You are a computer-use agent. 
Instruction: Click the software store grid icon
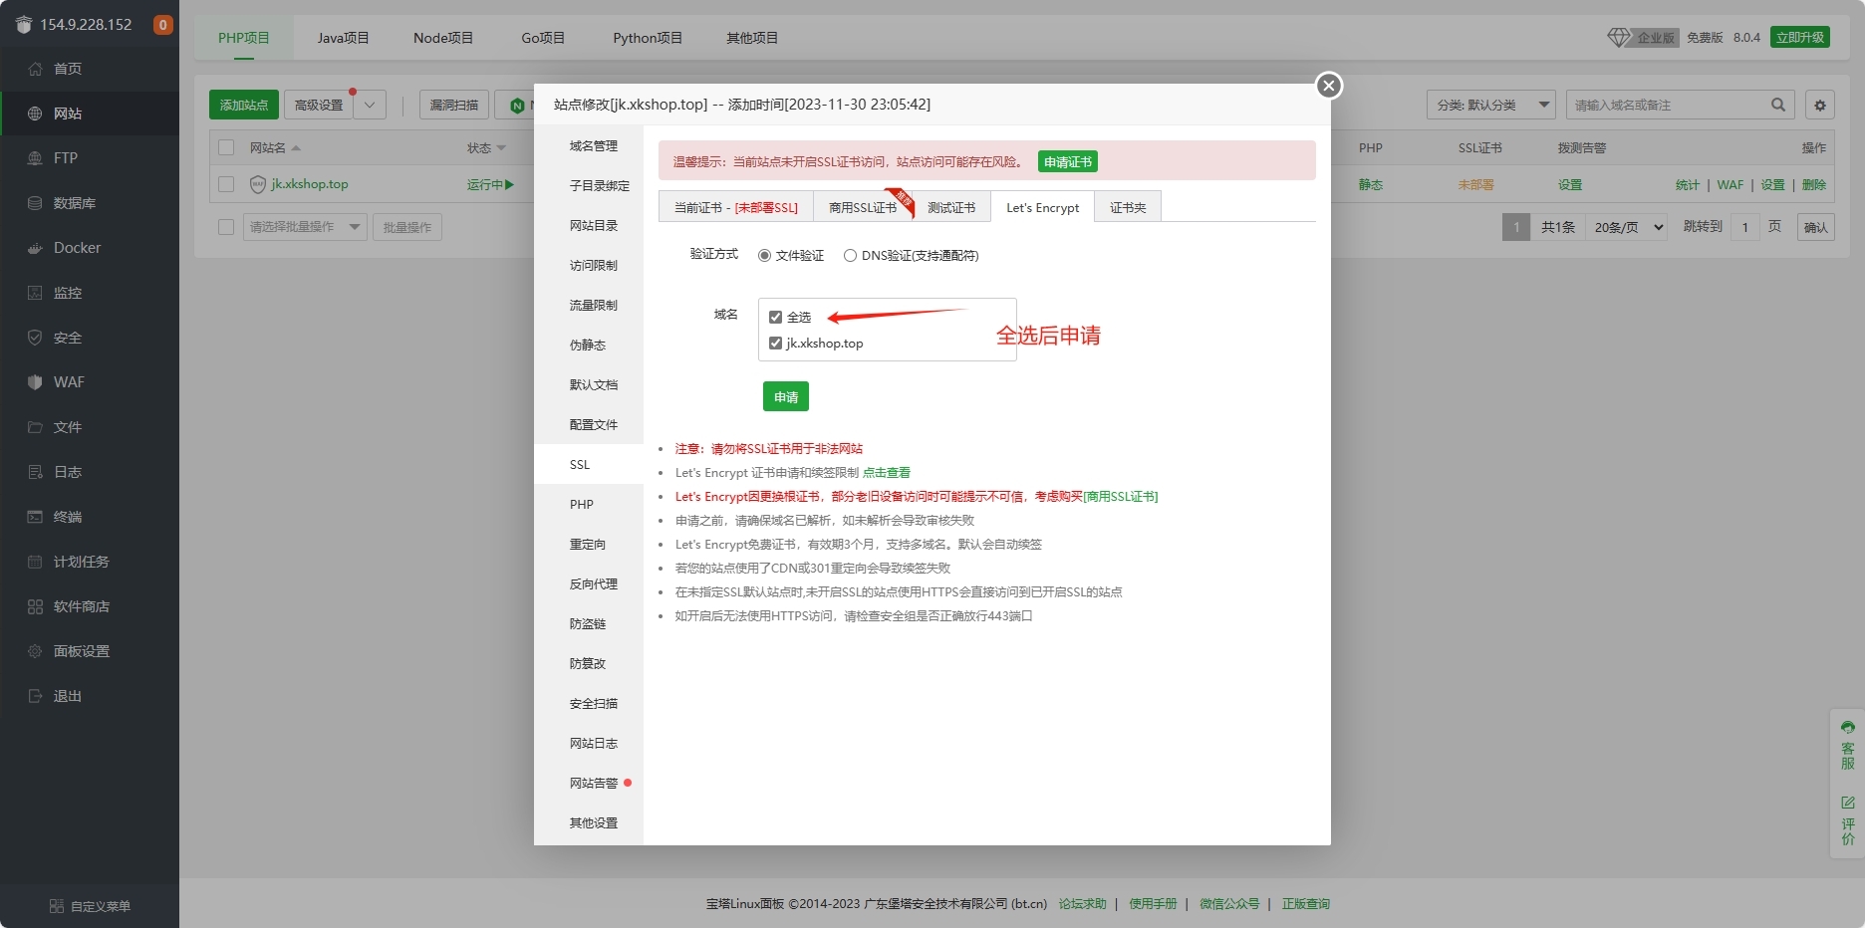(x=36, y=606)
